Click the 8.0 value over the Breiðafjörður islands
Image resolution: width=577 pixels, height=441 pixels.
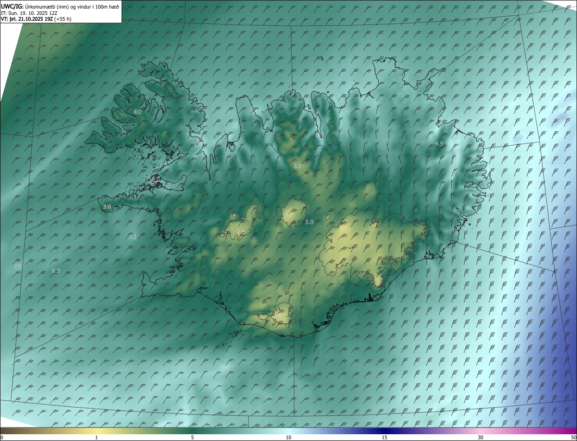tap(156, 179)
